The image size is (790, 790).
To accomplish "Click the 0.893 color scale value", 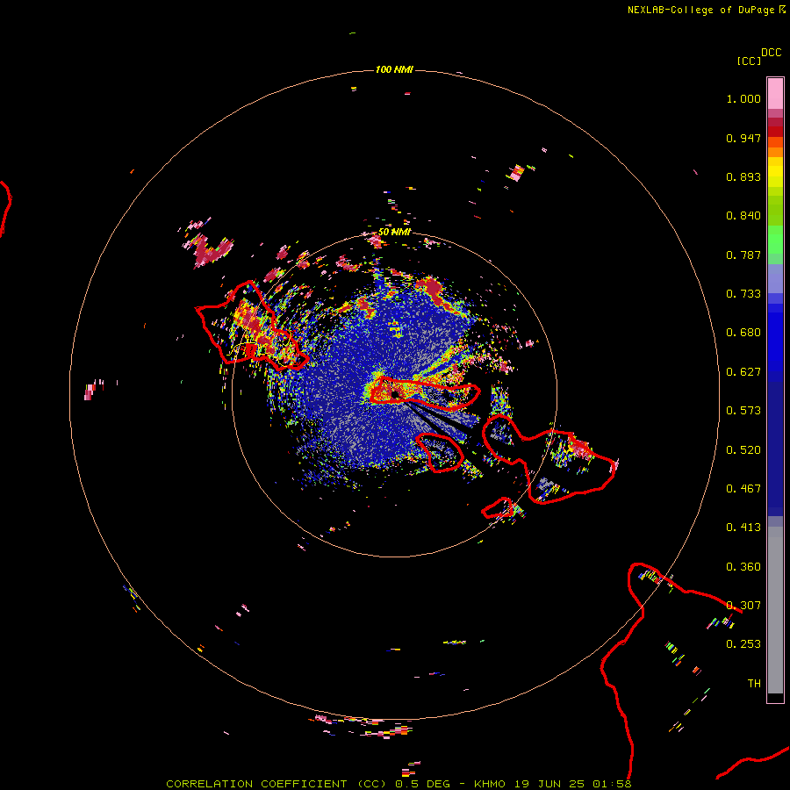I will coord(743,176).
